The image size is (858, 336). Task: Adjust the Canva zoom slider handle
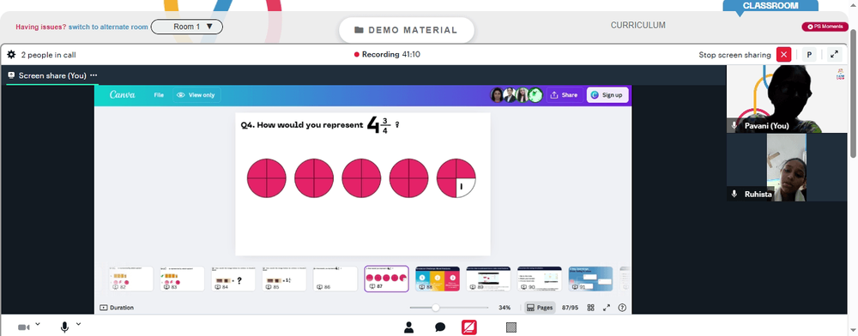click(x=436, y=308)
